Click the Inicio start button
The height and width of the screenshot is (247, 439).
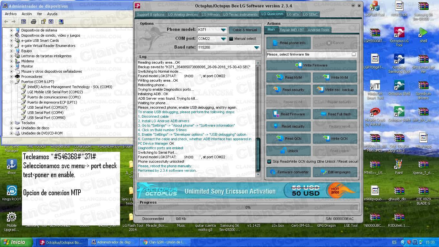click(16, 242)
